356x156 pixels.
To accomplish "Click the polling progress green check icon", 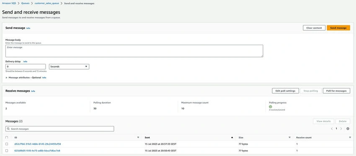I will coord(271,106).
